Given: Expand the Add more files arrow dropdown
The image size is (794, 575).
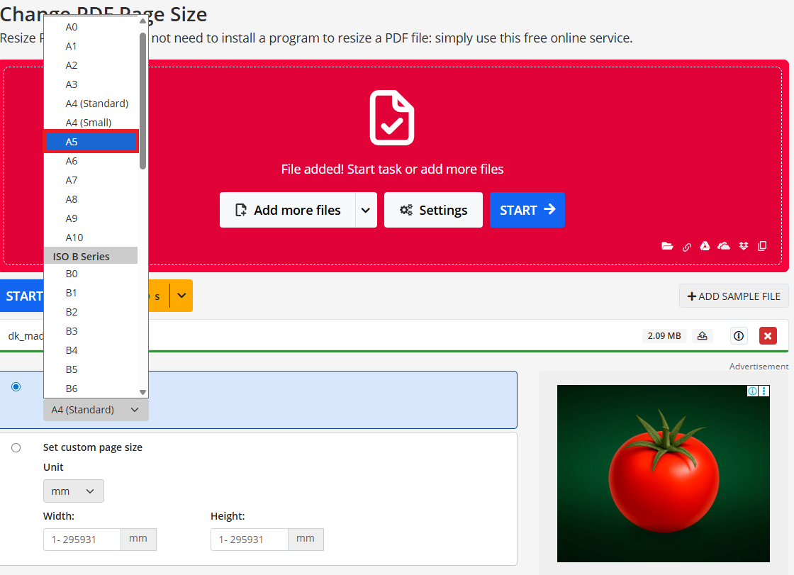Looking at the screenshot, I should tap(366, 210).
